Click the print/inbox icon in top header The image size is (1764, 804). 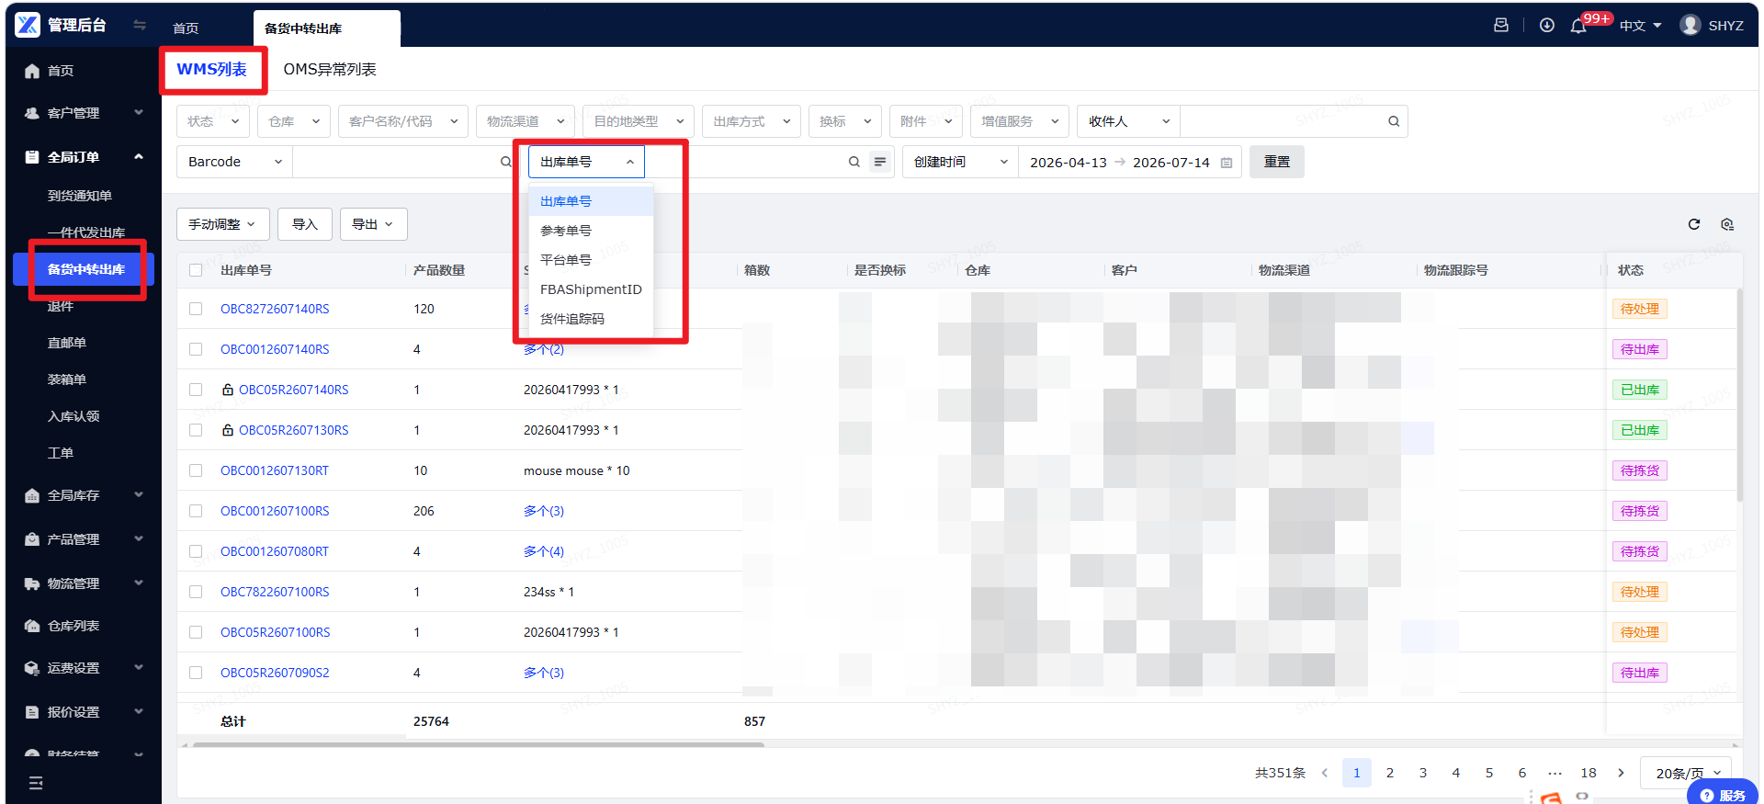pos(1501,26)
